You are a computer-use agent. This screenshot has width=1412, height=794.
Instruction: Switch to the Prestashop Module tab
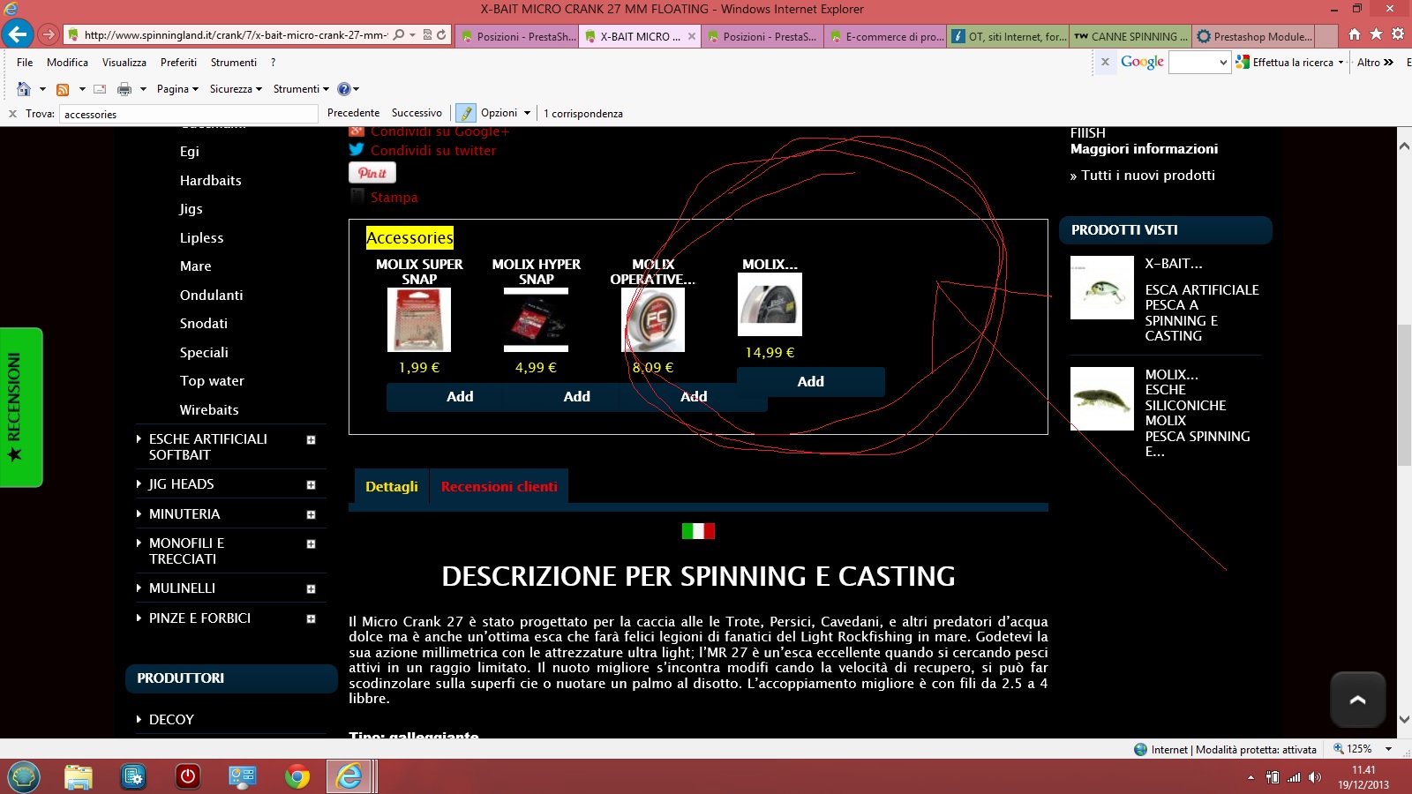[1253, 36]
